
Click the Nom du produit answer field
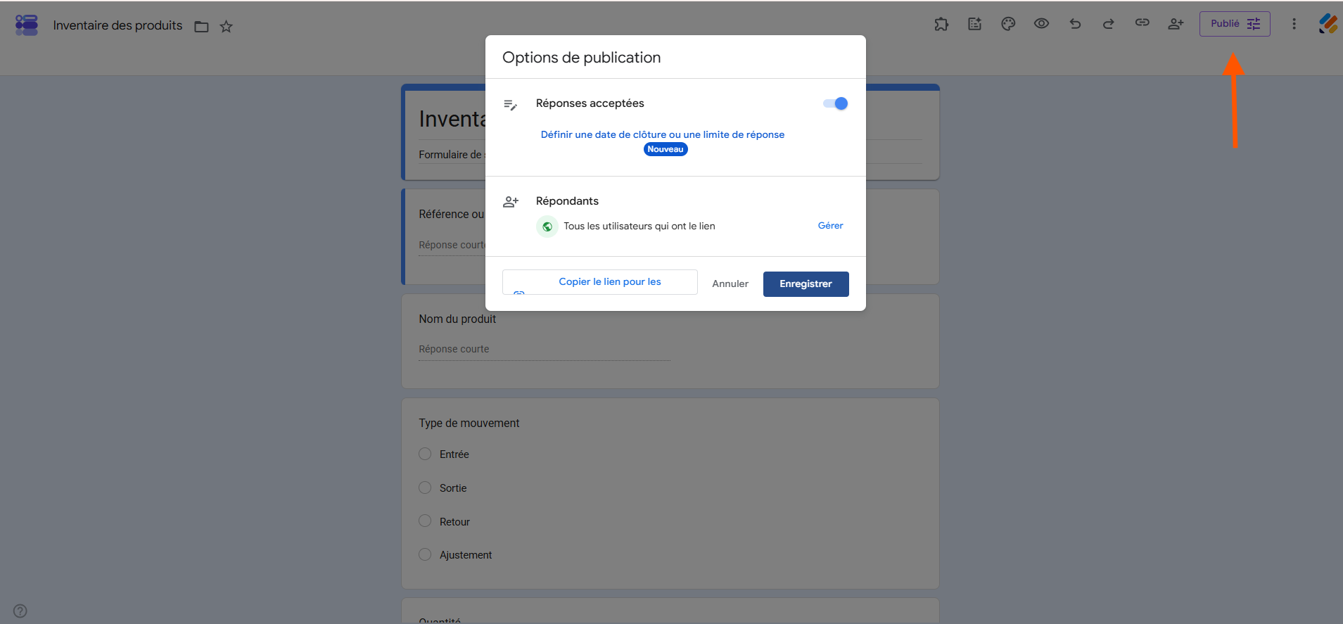pos(545,350)
